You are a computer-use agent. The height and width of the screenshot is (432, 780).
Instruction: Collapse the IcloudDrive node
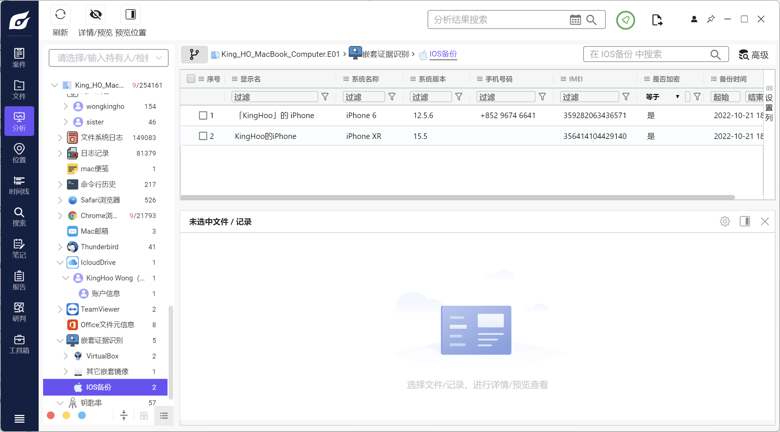pos(60,263)
